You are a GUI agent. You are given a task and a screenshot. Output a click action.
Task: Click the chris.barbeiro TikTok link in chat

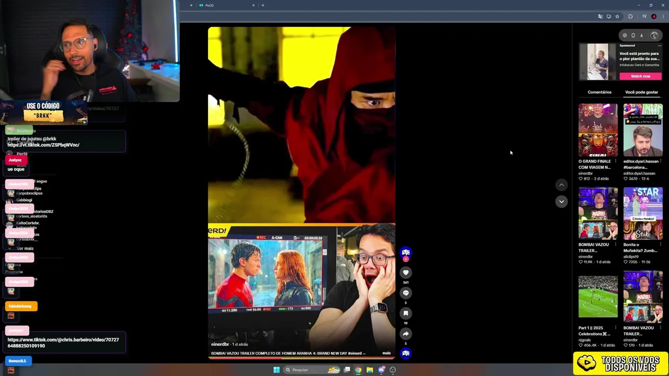pyautogui.click(x=63, y=343)
